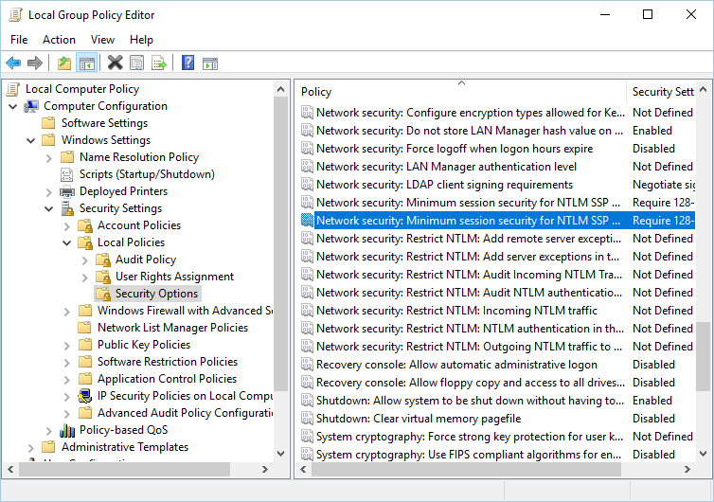Select Software Settings folder in tree
Screen dimensions: 714x502
tap(105, 123)
